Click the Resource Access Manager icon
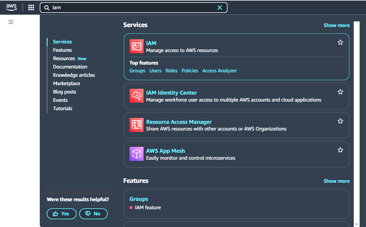Screen dimensions: 366x227 [x=137, y=125]
